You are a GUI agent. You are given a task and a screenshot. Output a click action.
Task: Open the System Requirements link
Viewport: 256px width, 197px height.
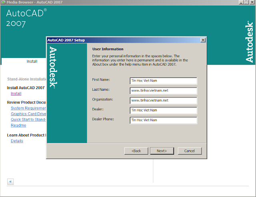point(28,108)
